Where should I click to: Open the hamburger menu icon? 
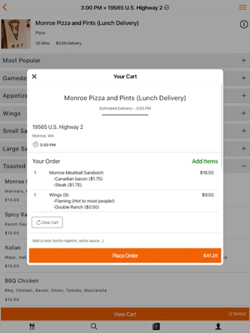pyautogui.click(x=243, y=7)
